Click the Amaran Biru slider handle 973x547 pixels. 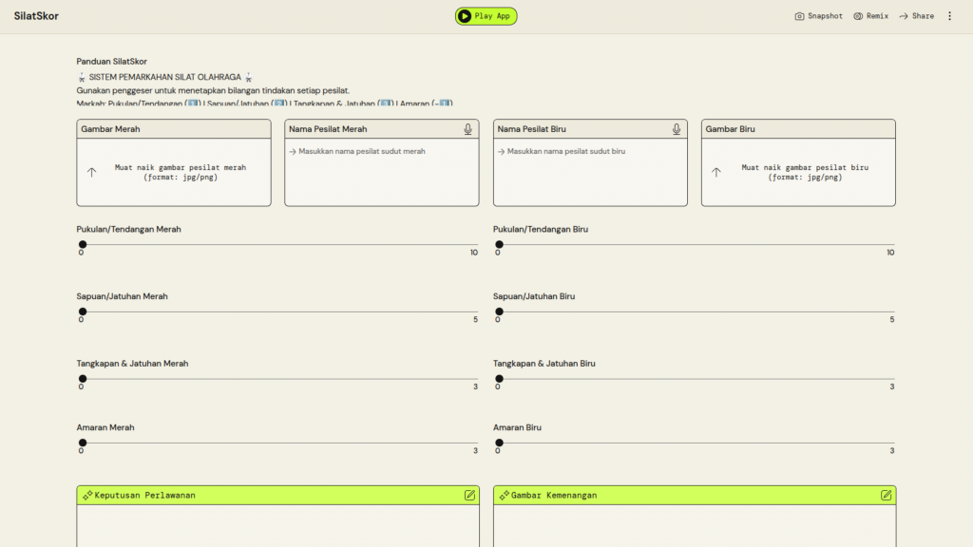[x=499, y=443]
